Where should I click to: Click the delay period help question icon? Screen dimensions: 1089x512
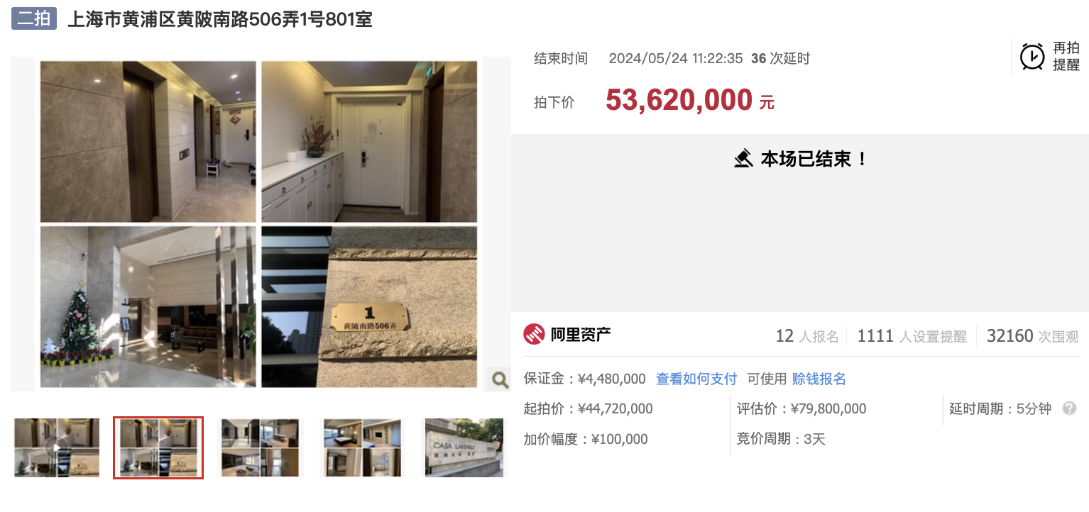[x=1069, y=408]
